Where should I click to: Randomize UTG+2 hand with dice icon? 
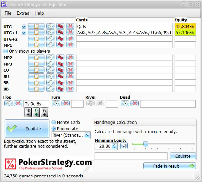60,38
